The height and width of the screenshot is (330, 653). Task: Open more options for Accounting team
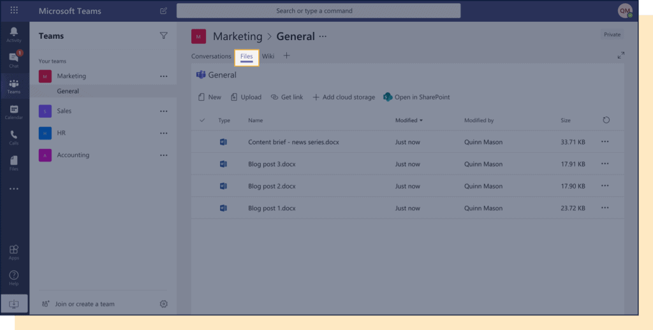[164, 155]
